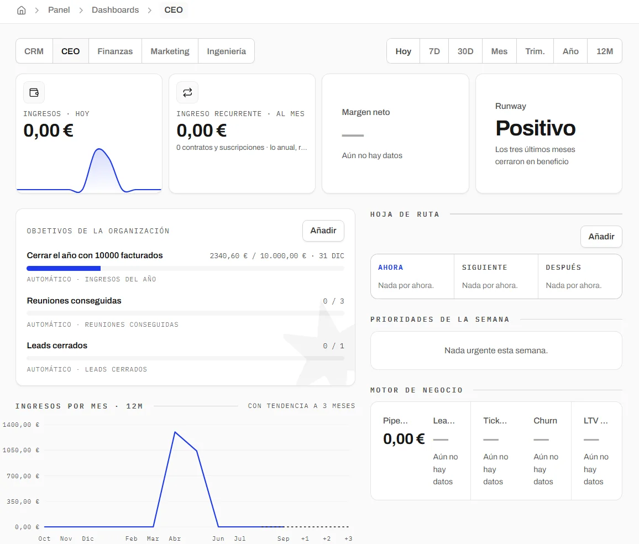This screenshot has width=639, height=544.
Task: Click the progress bar for Cerrar el año objective
Action: 185,269
